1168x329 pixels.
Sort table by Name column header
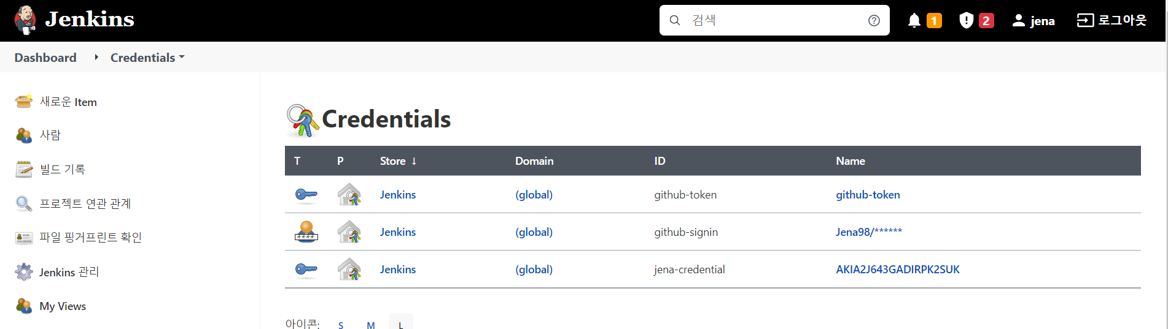coord(851,161)
